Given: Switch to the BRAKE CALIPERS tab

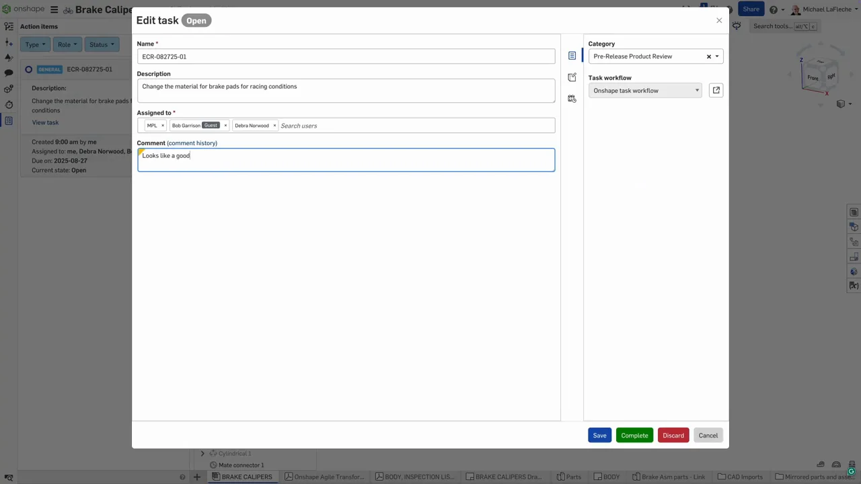Looking at the screenshot, I should coord(242,477).
